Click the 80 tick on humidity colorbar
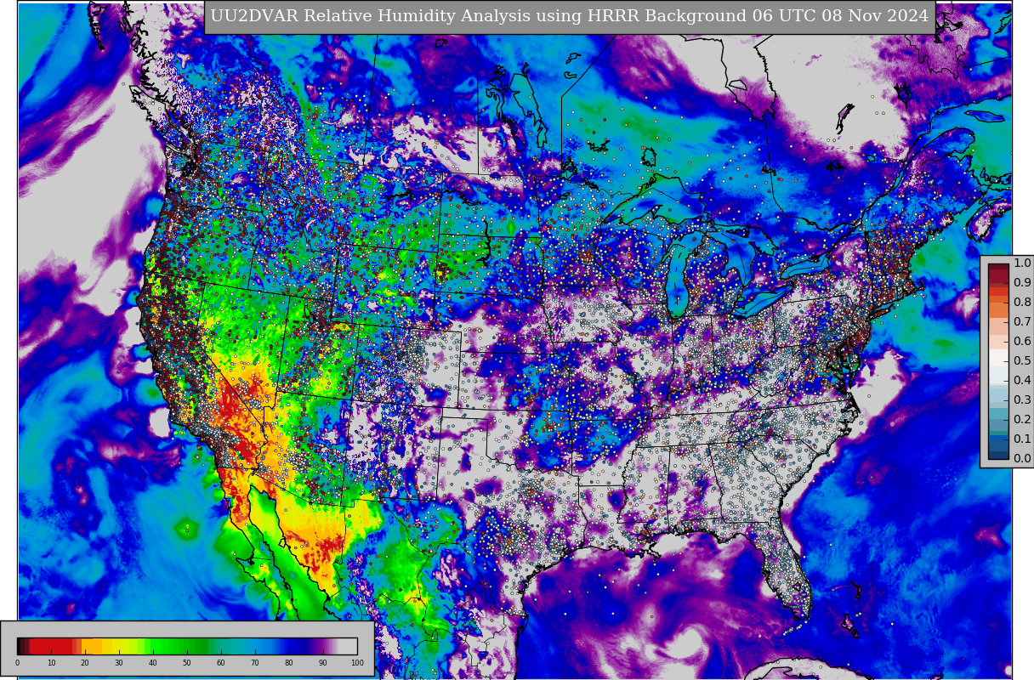 [x=289, y=663]
